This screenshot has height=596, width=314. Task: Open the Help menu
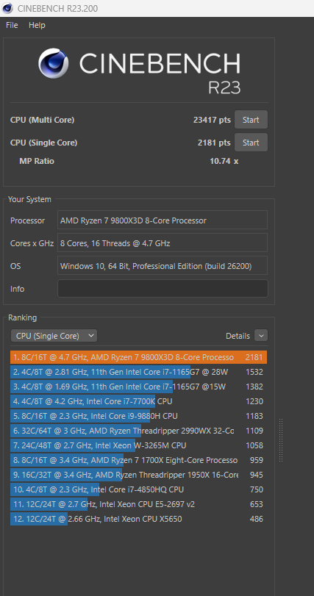click(37, 25)
